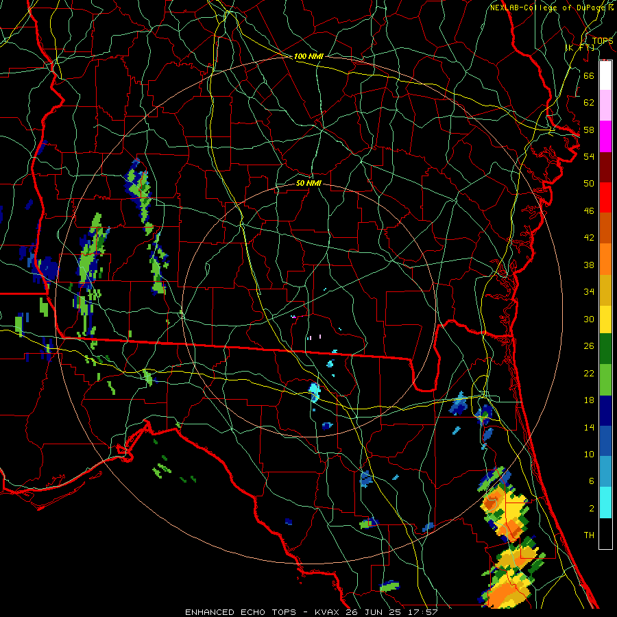The width and height of the screenshot is (617, 617).
Task: Click the K FT units label
Action: 580,47
